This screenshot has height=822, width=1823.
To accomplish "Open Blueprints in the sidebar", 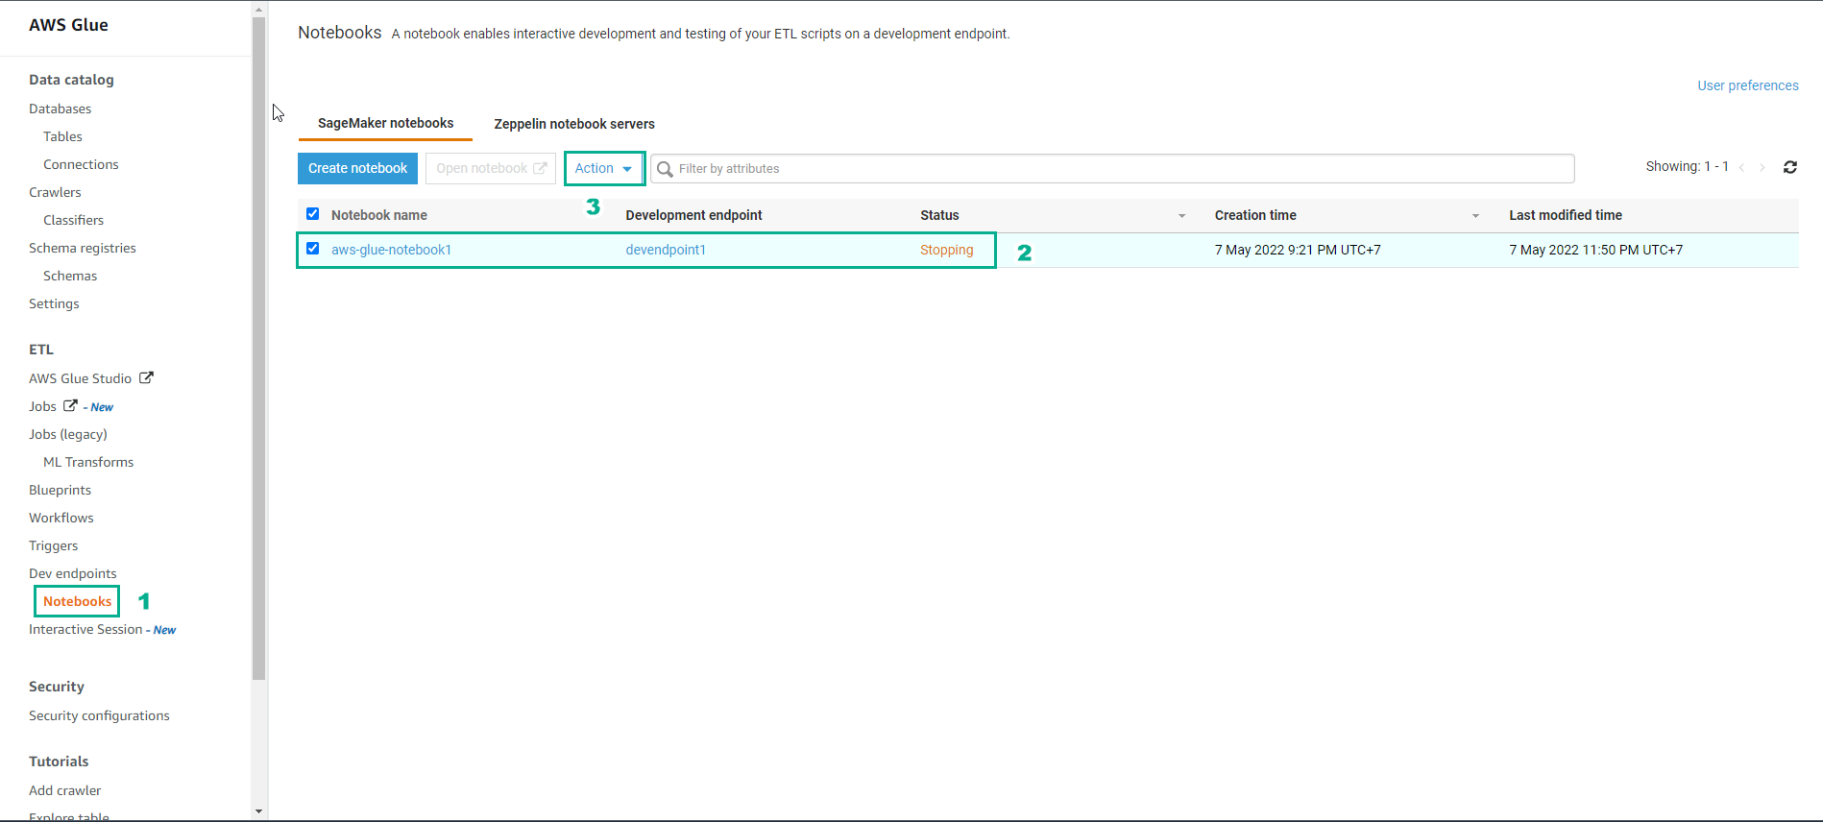I will (x=60, y=490).
